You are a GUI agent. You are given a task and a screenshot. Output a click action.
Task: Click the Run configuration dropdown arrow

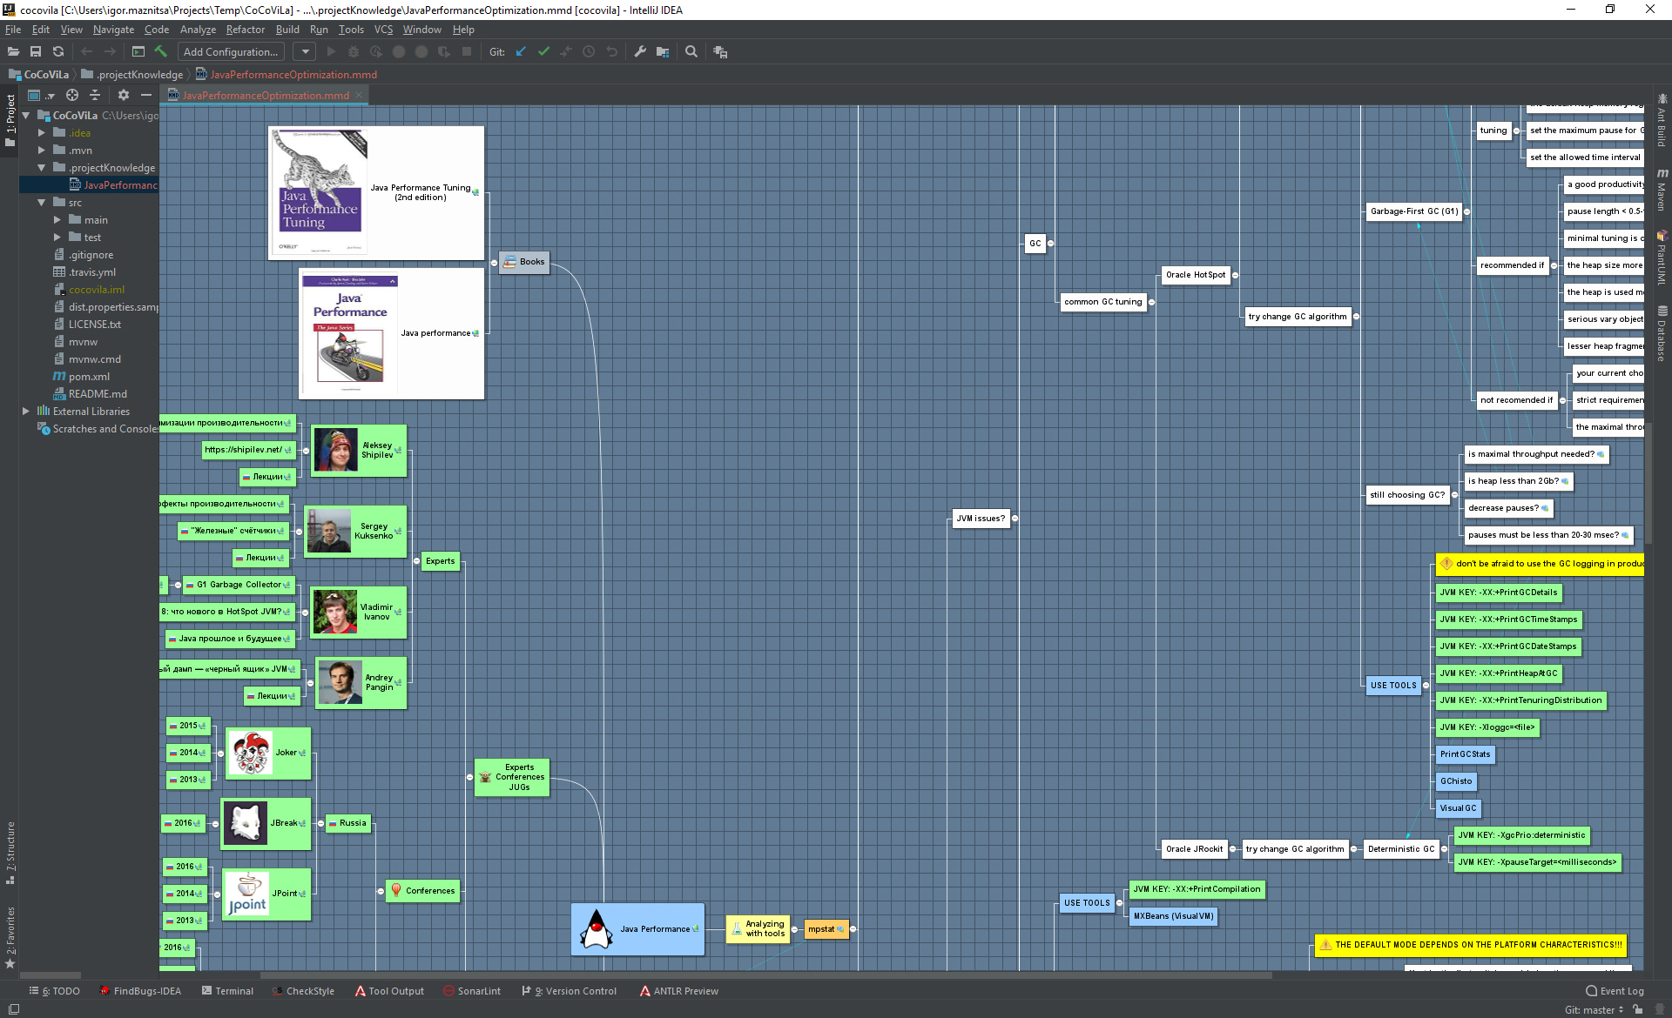(x=307, y=51)
